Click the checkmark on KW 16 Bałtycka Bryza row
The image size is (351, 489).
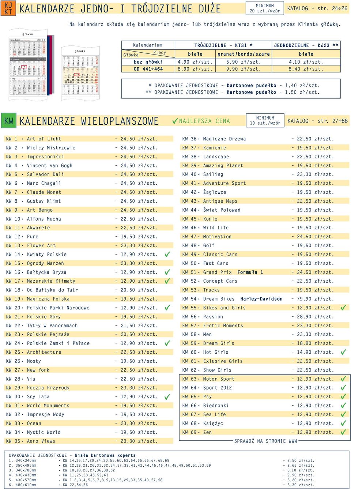pyautogui.click(x=167, y=272)
